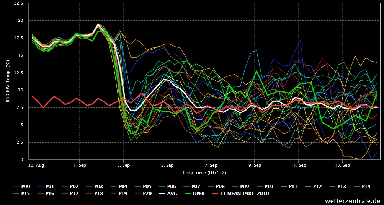Click the 9. Sep x-axis label
The image size is (384, 205).
255,165
